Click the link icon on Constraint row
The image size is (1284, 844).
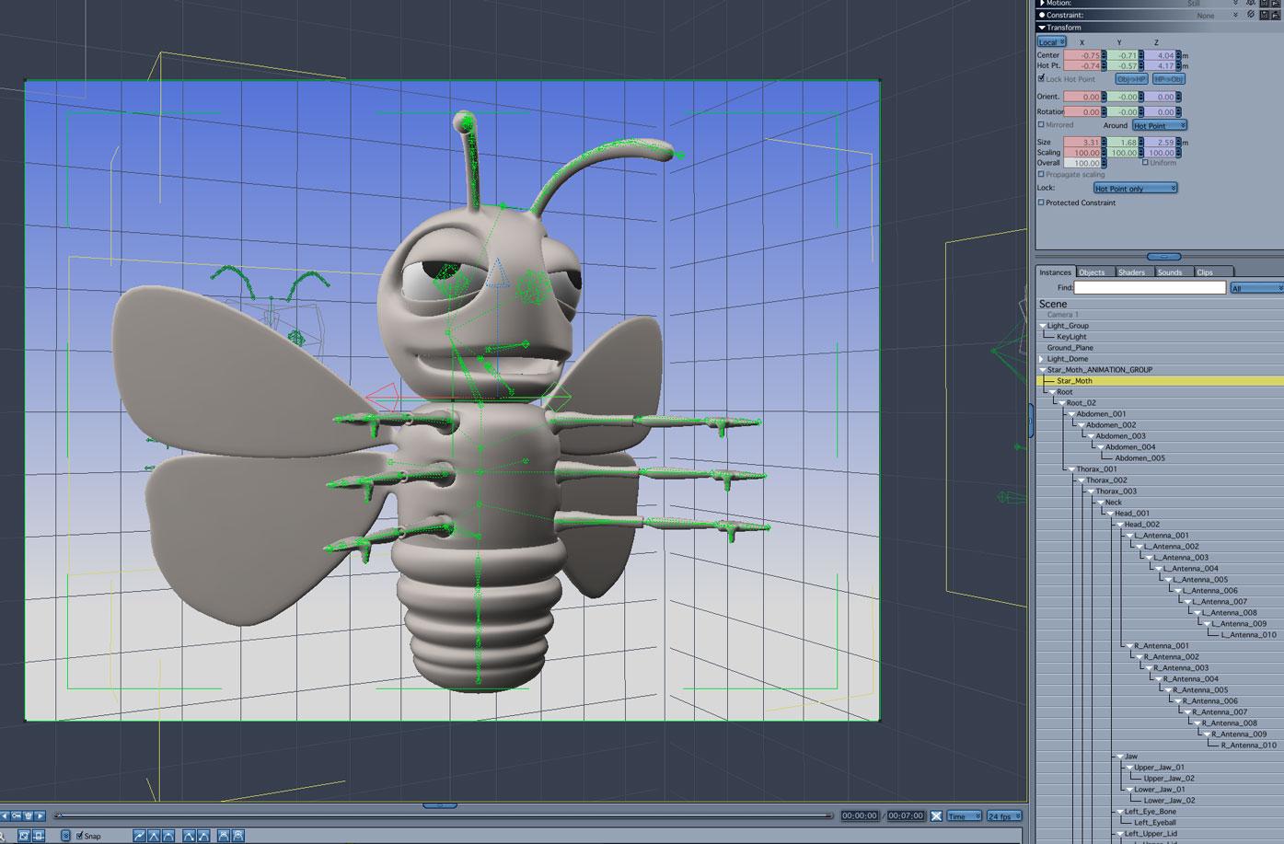(1250, 15)
